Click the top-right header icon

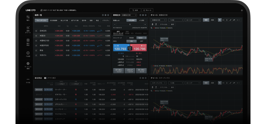(x=242, y=10)
